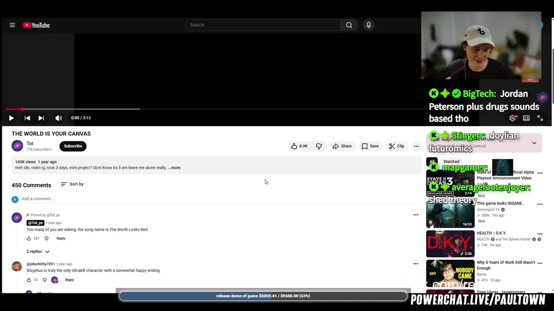The height and width of the screenshot is (311, 554).
Task: Subscribe to the Tot channel
Action: coord(73,146)
